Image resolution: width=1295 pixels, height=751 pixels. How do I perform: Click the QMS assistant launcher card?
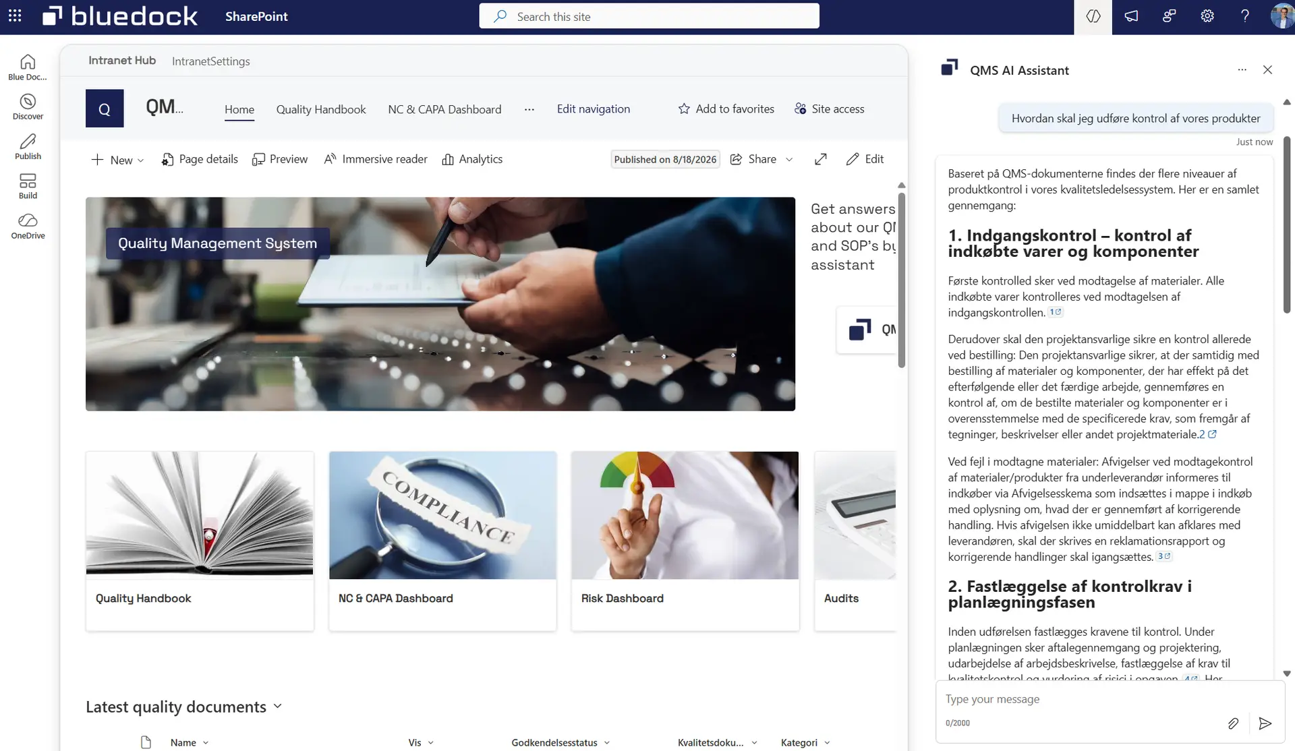[867, 330]
